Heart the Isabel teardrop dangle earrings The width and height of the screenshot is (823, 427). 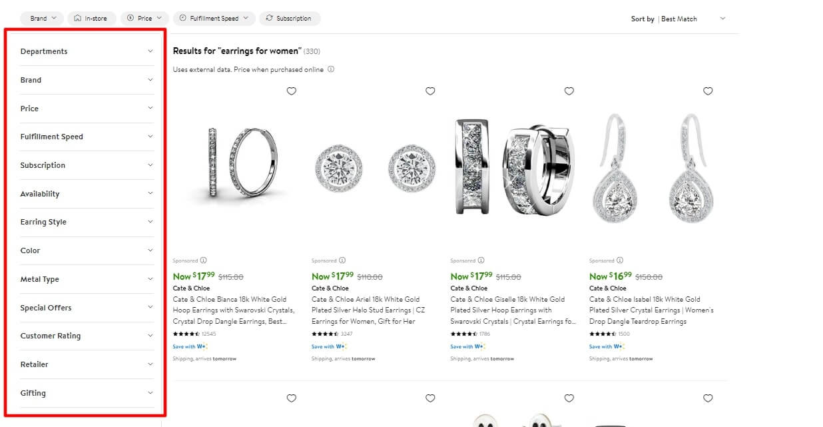coord(708,91)
